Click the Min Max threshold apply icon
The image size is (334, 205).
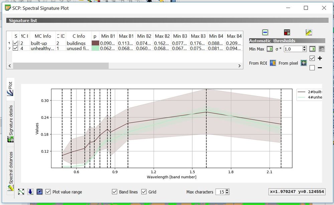270,49
